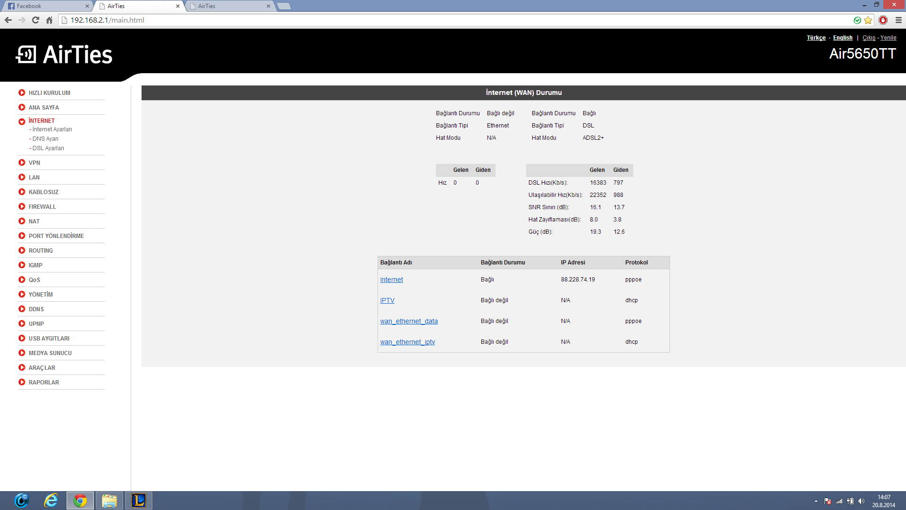Expand FIREWALL menu arrow
The height and width of the screenshot is (510, 906).
click(x=22, y=206)
